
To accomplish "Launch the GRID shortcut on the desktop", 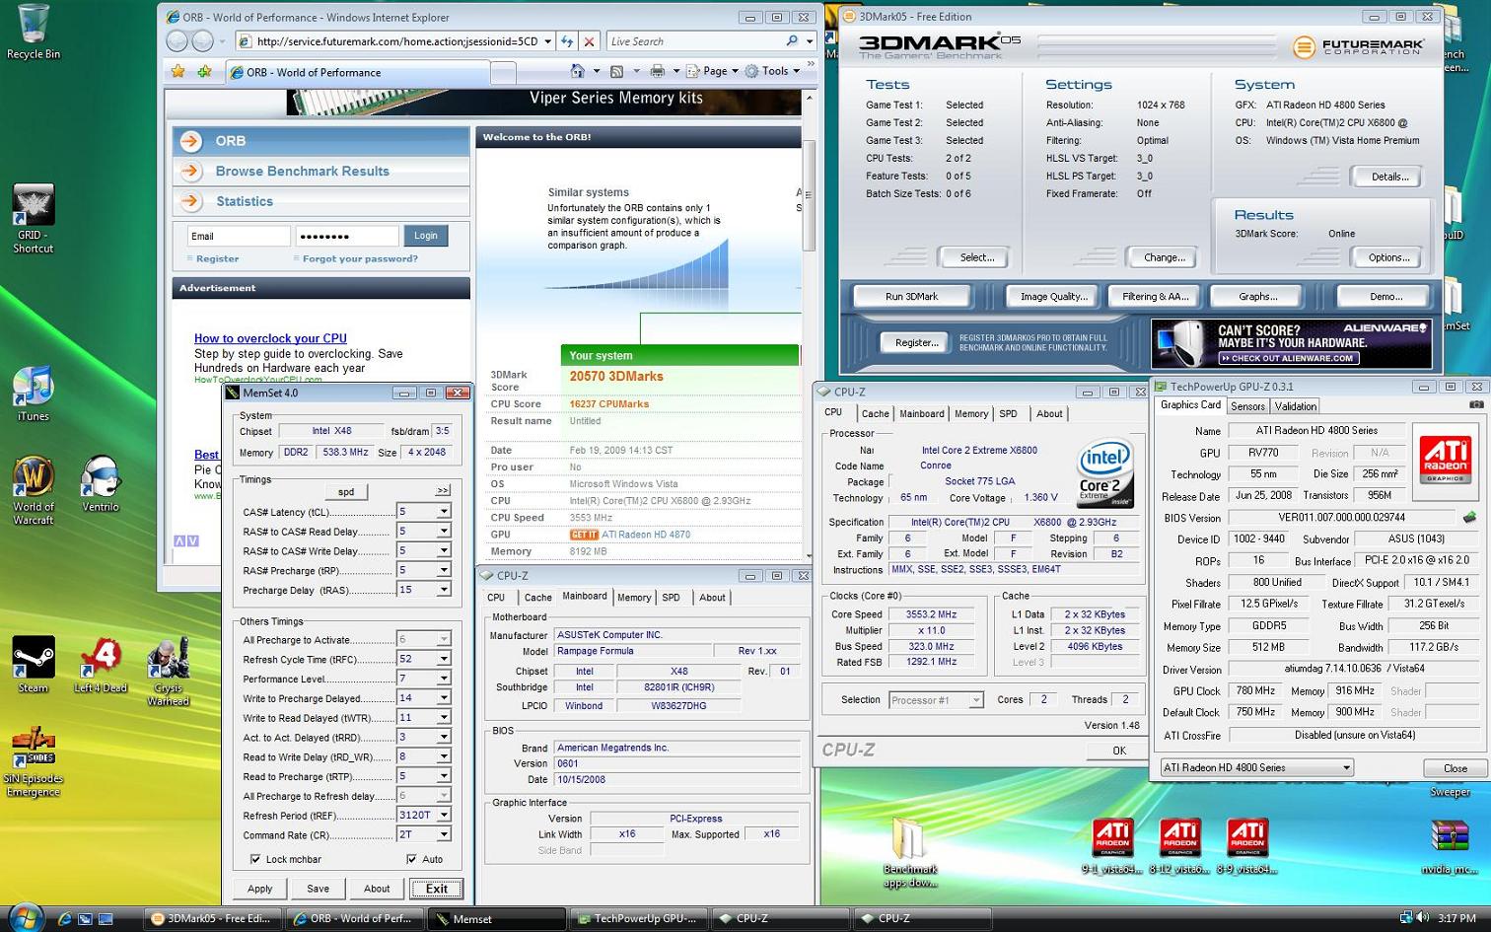I will tap(33, 218).
